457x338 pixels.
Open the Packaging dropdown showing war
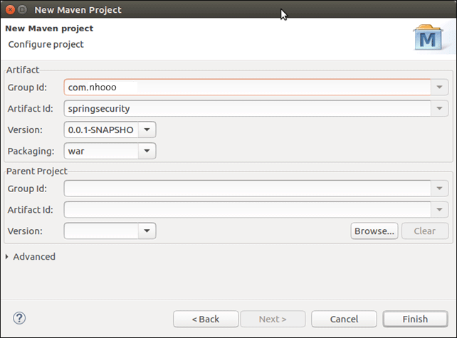click(x=146, y=151)
